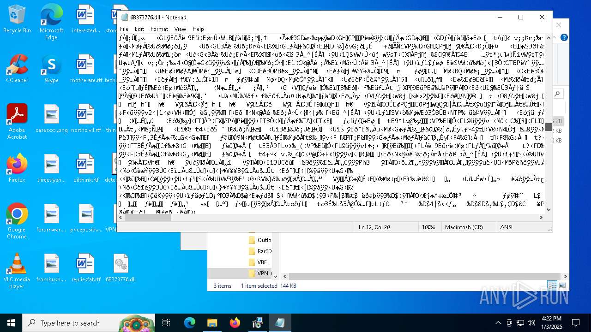Open the Help menu in Notepad

[198, 29]
